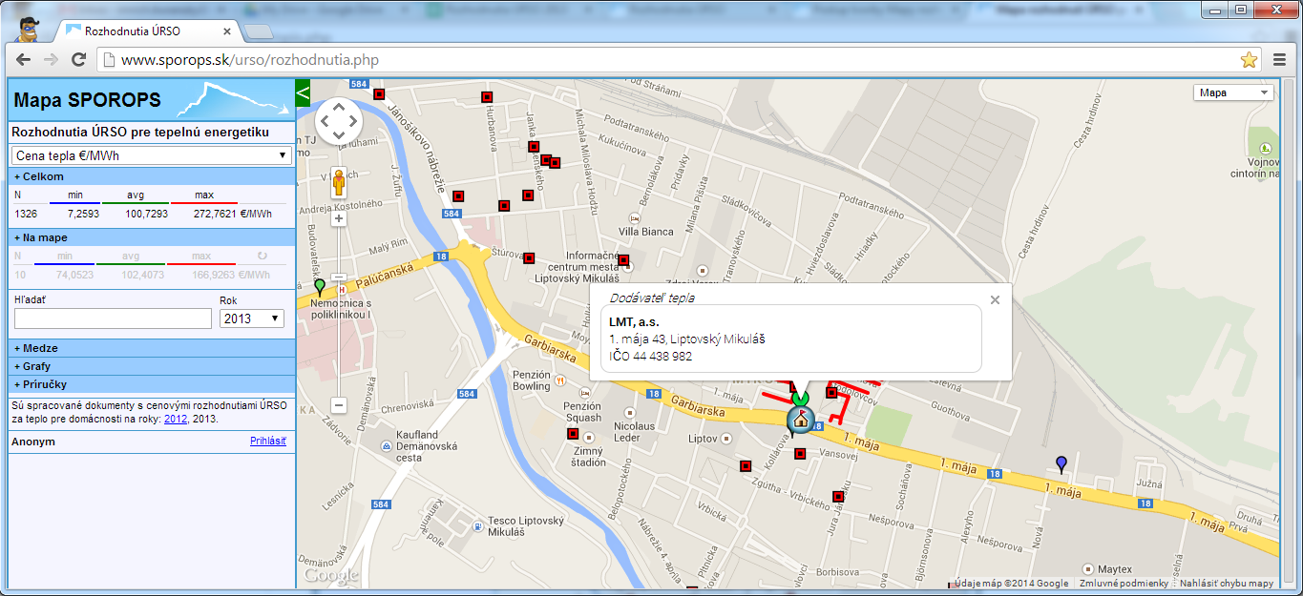
Task: Click the browser Forward arrow
Action: pos(52,60)
